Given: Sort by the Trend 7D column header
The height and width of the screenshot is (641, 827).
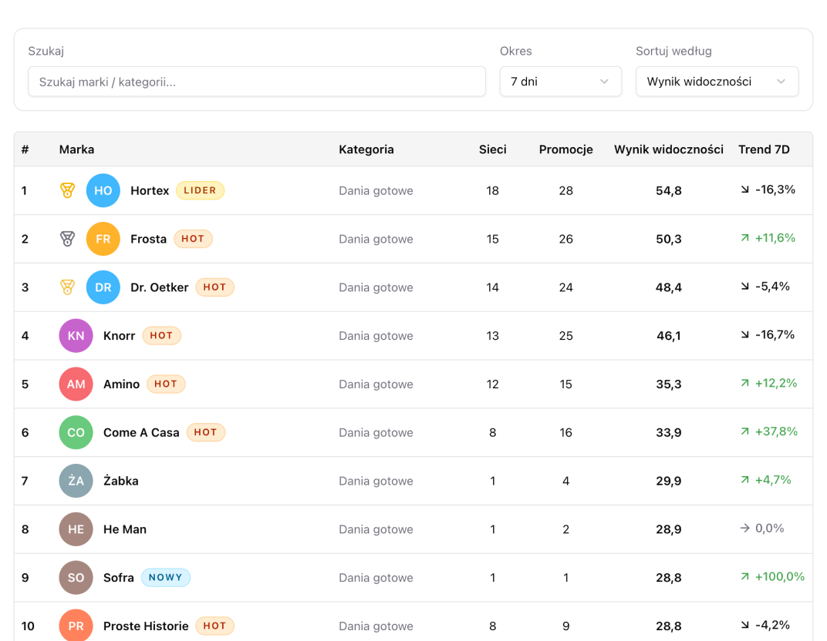Looking at the screenshot, I should tap(764, 149).
